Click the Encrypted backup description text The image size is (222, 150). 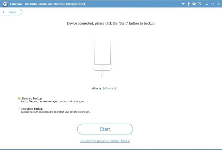coord(55,112)
